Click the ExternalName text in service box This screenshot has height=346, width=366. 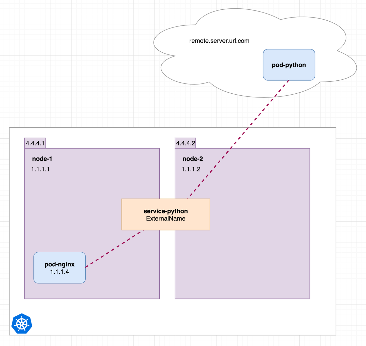(x=166, y=219)
